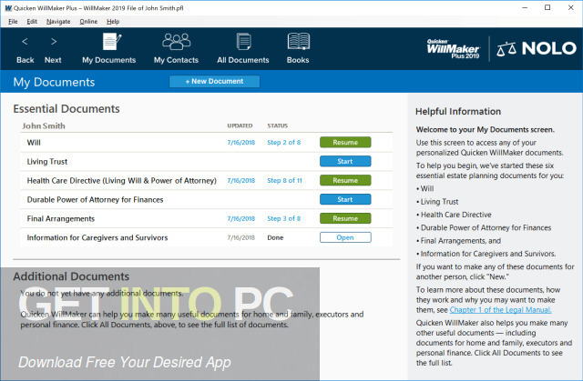583x381 pixels.
Task: Open My Documents toolbar icon
Action: click(109, 48)
